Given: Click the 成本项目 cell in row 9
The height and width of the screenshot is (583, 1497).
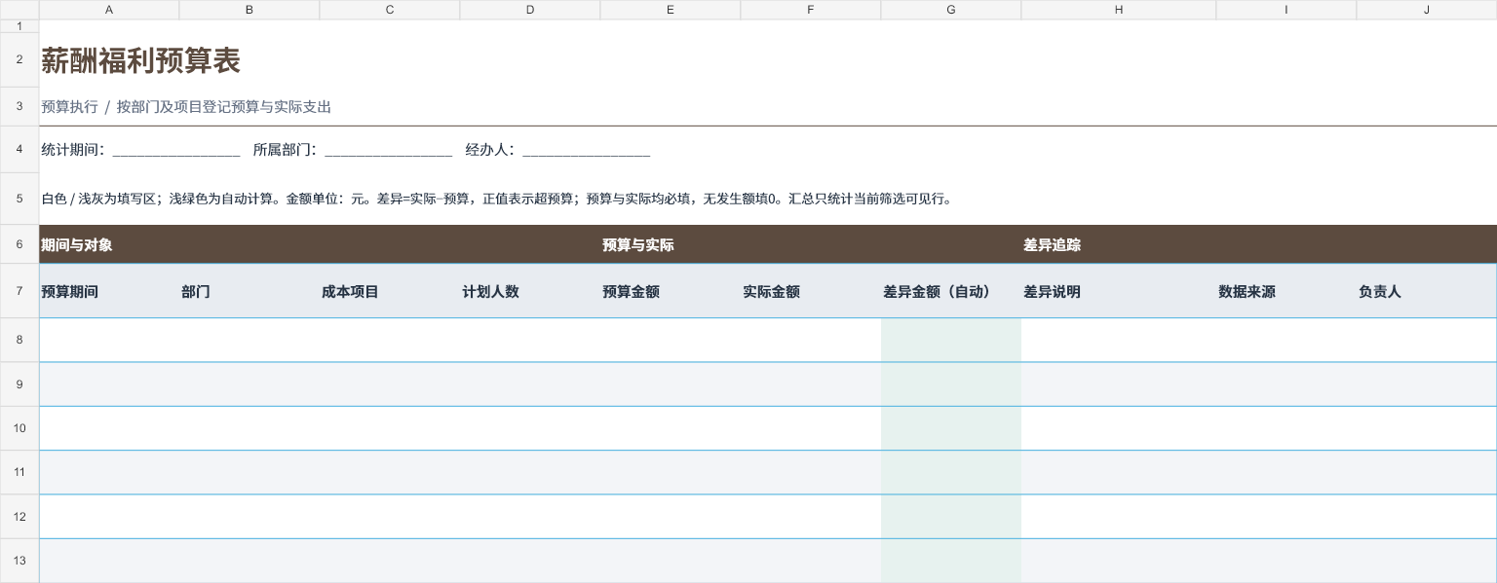Looking at the screenshot, I should coord(390,384).
